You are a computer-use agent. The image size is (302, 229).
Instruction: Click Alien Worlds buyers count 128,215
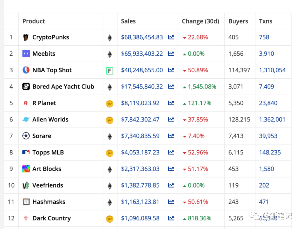point(239,119)
